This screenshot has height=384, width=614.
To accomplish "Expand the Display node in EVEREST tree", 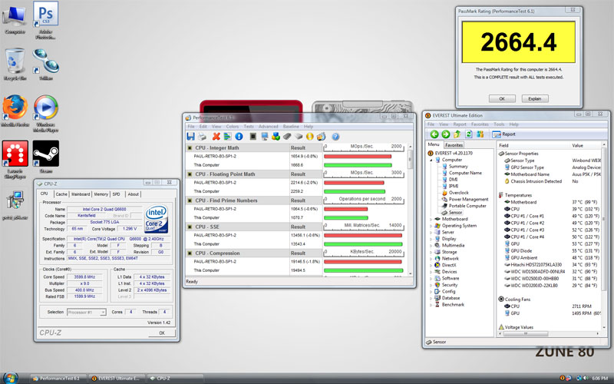I will pyautogui.click(x=431, y=239).
